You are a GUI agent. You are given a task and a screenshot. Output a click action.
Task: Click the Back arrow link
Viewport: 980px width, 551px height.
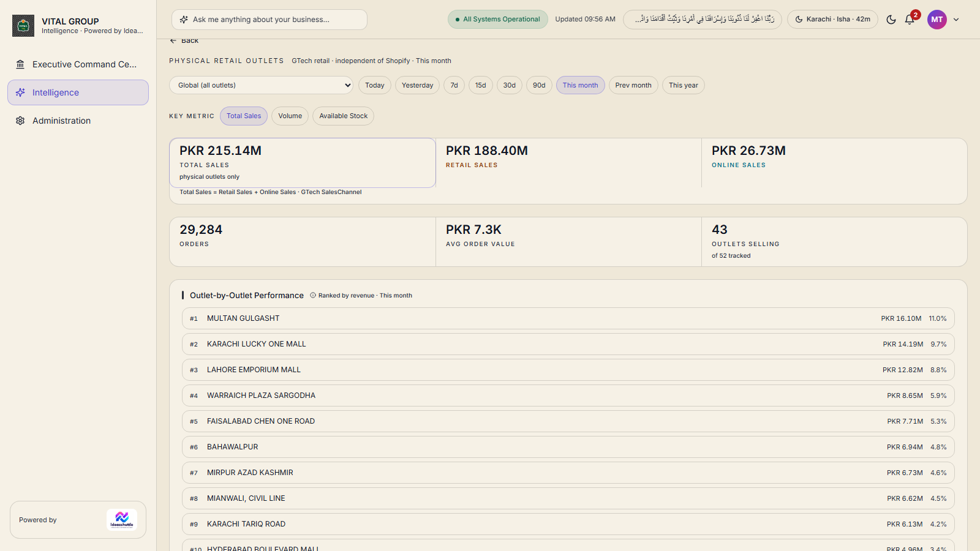tap(184, 41)
